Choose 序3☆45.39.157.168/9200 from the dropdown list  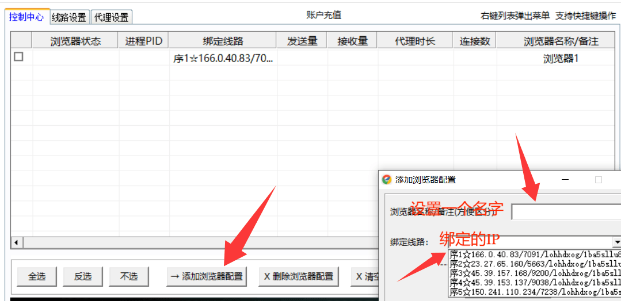535,273
